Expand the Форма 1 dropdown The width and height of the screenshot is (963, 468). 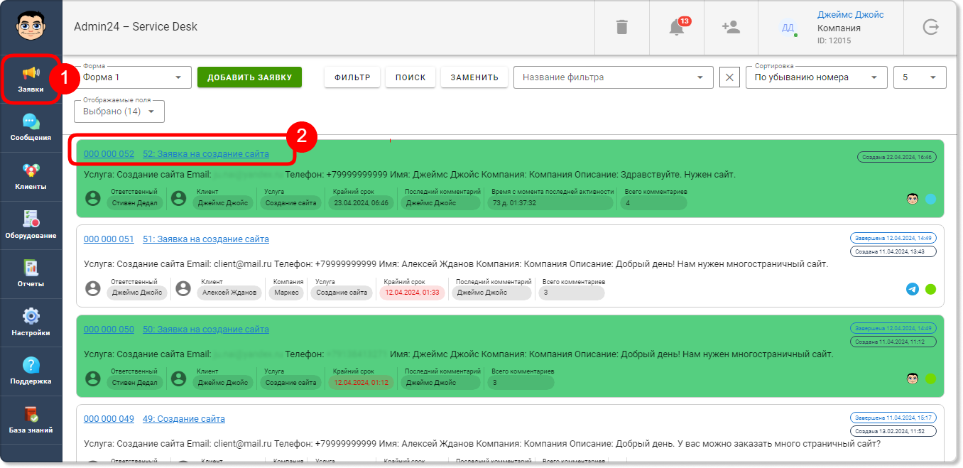point(133,77)
